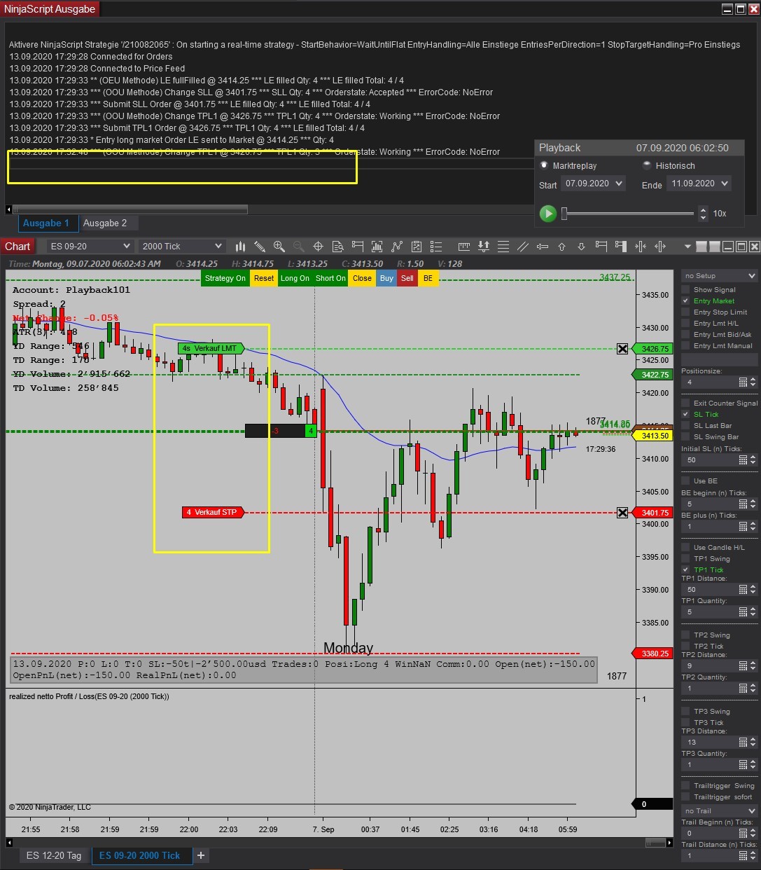Start playback with green play button

(x=548, y=213)
